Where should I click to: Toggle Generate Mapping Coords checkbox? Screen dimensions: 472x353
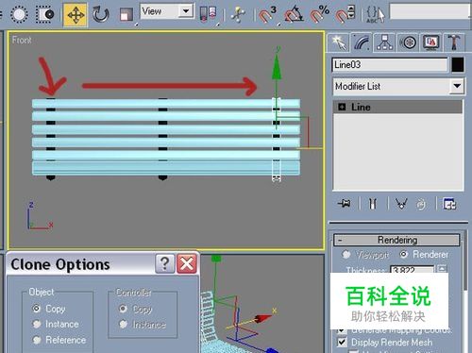(341, 330)
